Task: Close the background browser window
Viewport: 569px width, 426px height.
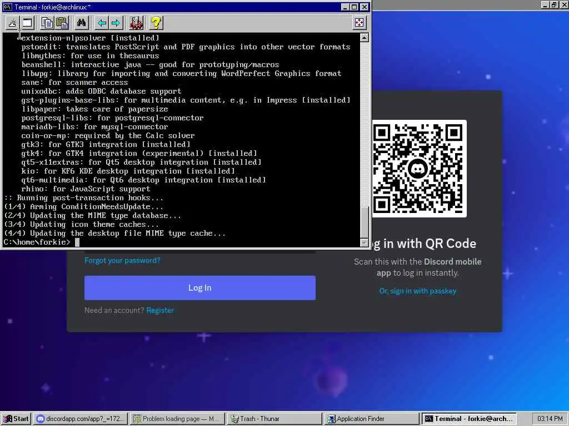Action: pyautogui.click(x=564, y=4)
